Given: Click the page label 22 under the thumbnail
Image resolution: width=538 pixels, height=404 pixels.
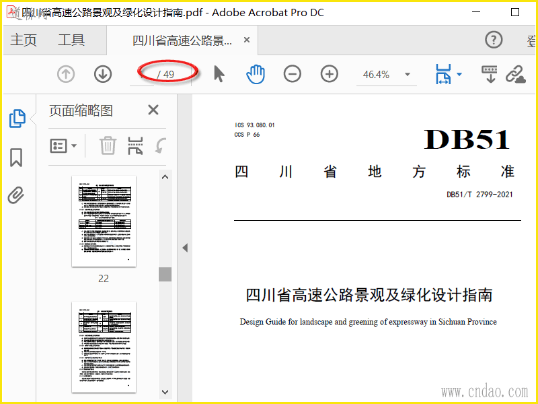Looking at the screenshot, I should point(104,278).
